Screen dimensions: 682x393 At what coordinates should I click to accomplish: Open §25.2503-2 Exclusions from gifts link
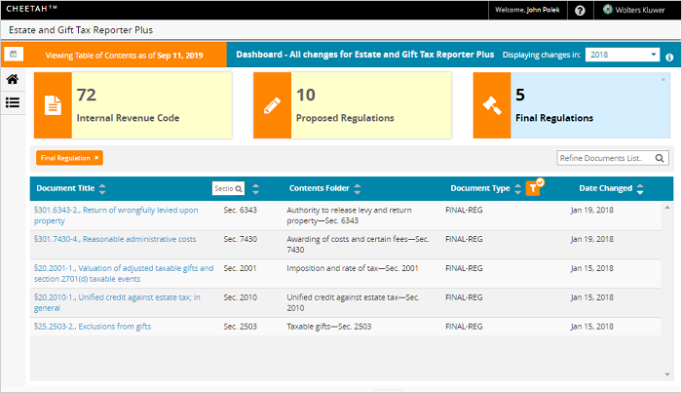click(x=93, y=326)
